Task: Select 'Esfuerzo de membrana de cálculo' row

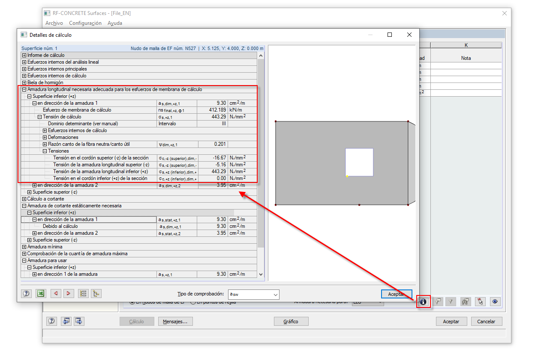Action: pos(139,110)
